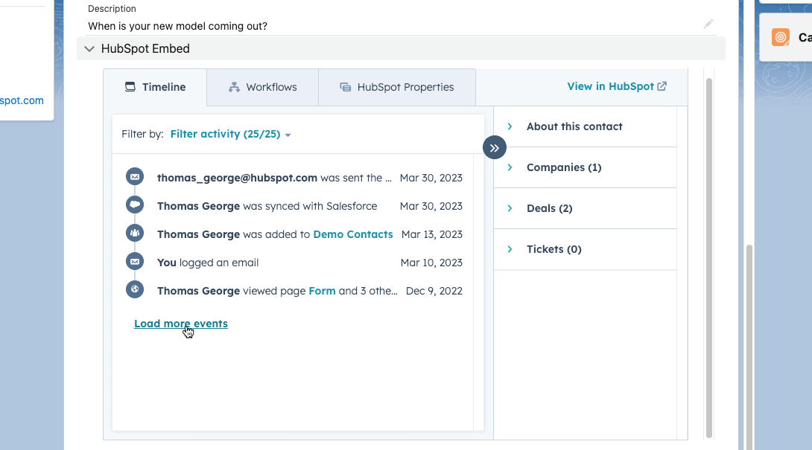The image size is (812, 450).
Task: Click the globe icon for page view event
Action: 135,289
